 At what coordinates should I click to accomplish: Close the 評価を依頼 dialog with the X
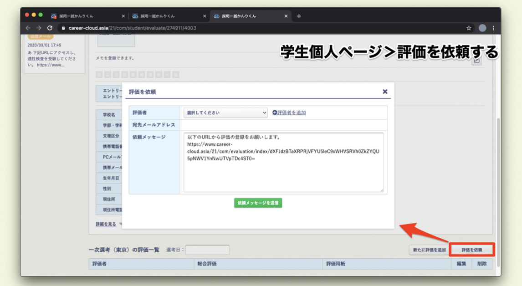385,92
